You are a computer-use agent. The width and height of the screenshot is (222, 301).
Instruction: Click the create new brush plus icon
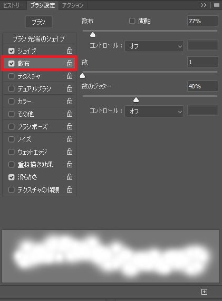click(x=204, y=292)
